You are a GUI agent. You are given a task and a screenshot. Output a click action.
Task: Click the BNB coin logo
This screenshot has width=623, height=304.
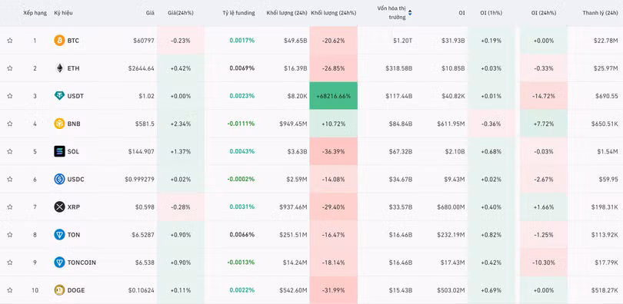[59, 124]
